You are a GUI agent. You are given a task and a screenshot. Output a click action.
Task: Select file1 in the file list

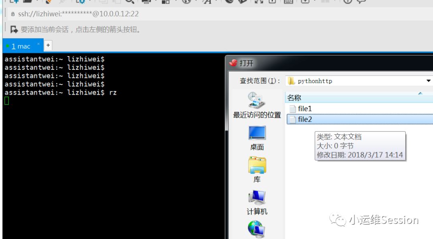point(305,109)
